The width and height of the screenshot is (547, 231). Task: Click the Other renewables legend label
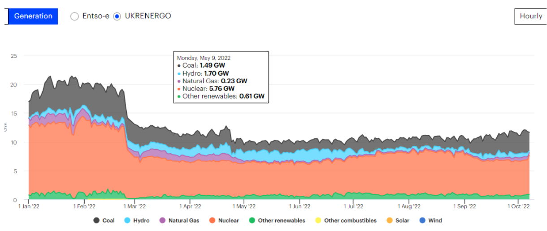point(282,220)
